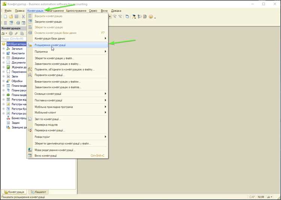
Task: Expand the Звіти tree node
Action: point(3,77)
